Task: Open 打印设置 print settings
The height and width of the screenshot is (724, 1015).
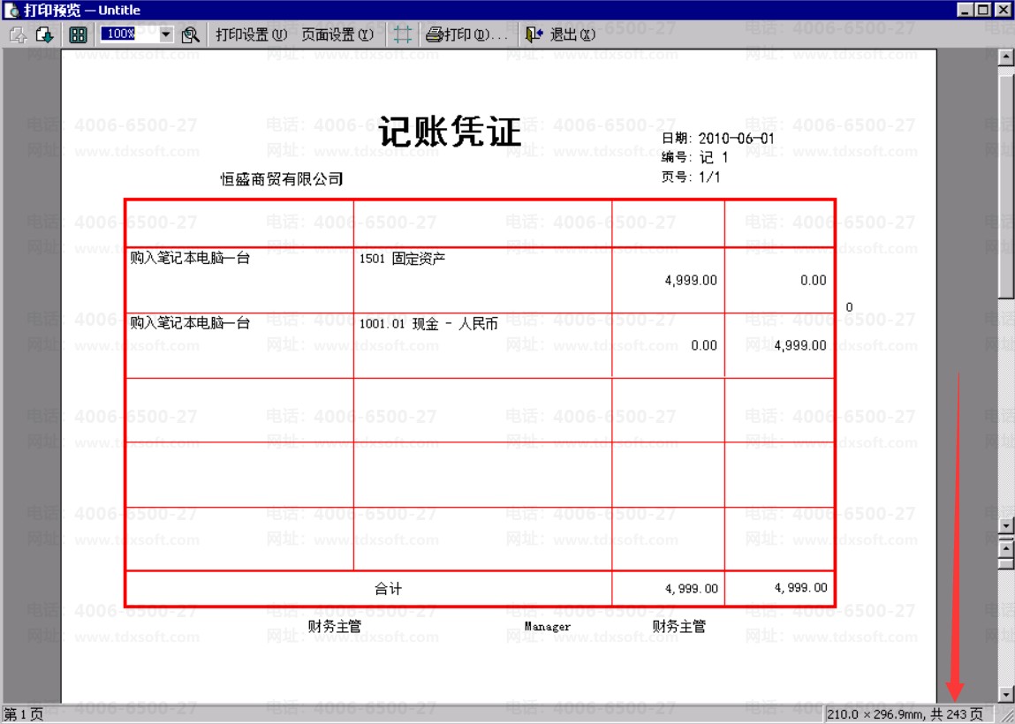Action: point(252,35)
